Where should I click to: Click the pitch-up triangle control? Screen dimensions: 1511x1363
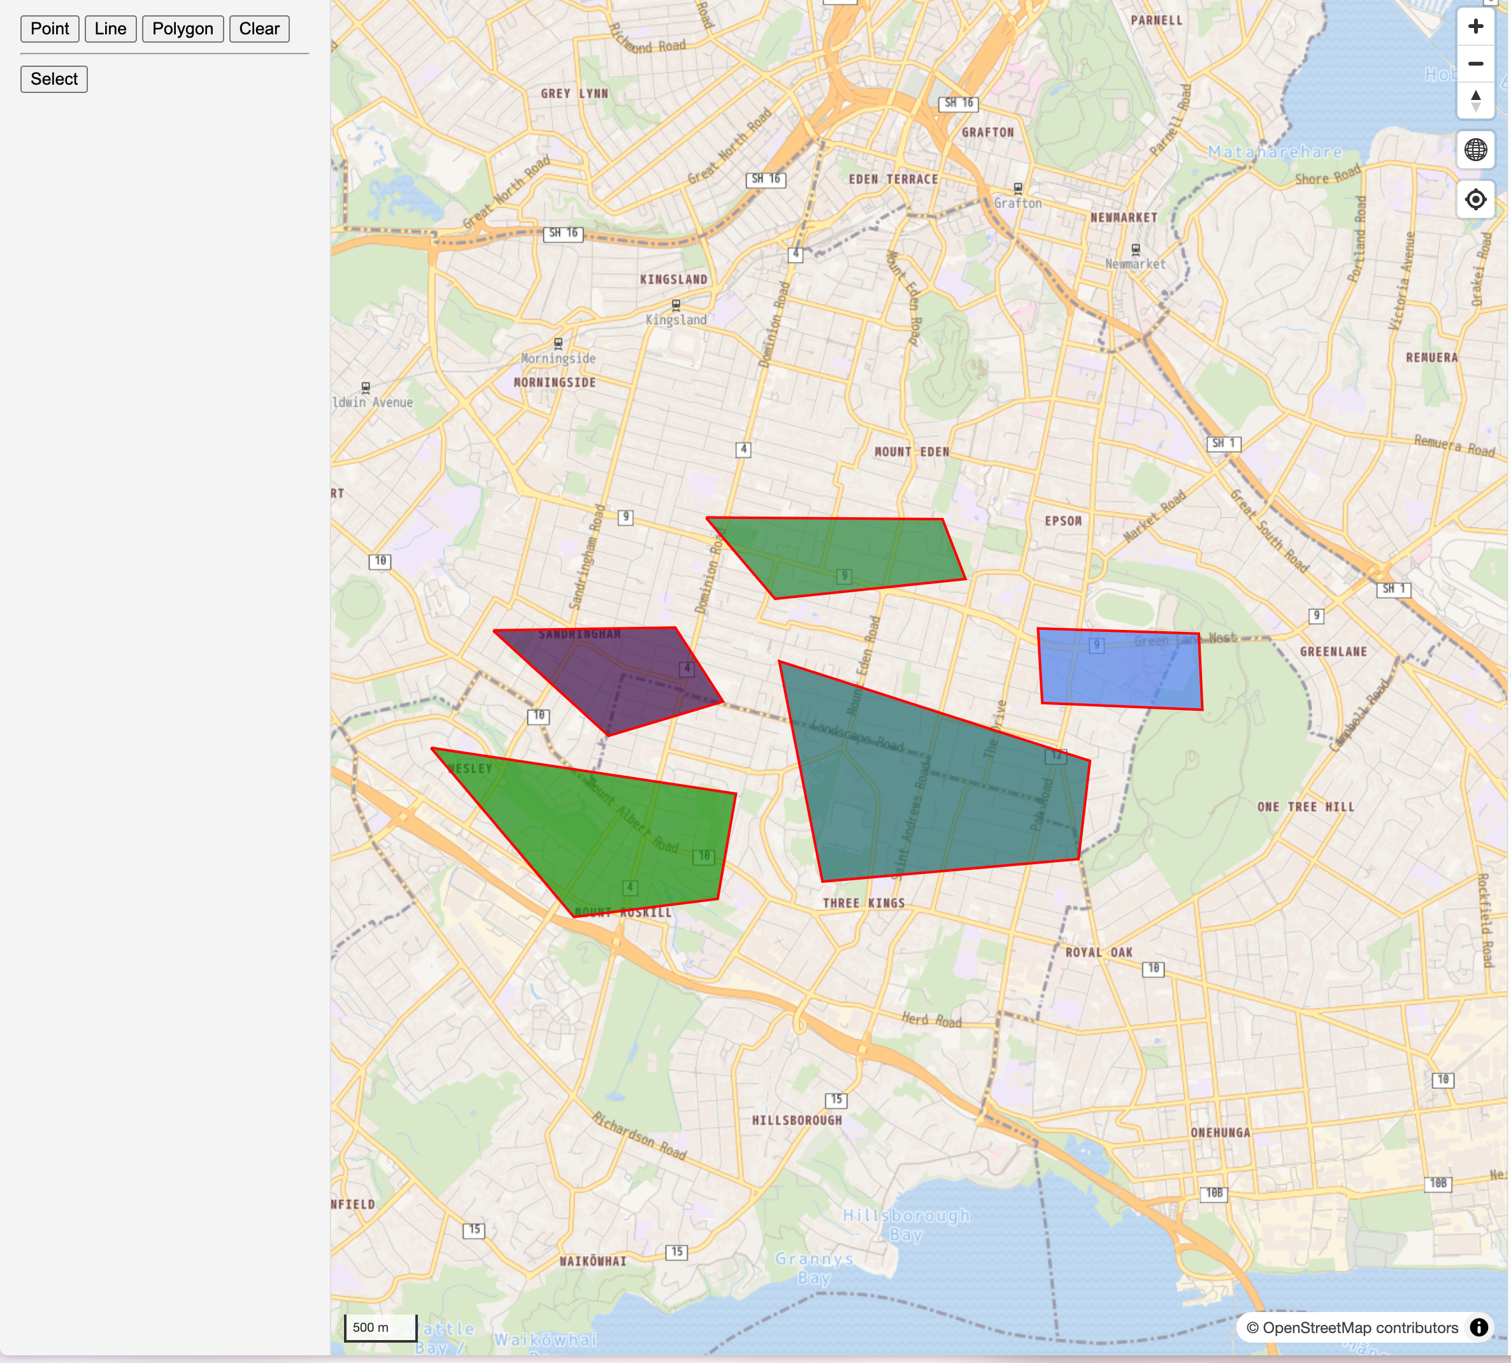(x=1475, y=96)
